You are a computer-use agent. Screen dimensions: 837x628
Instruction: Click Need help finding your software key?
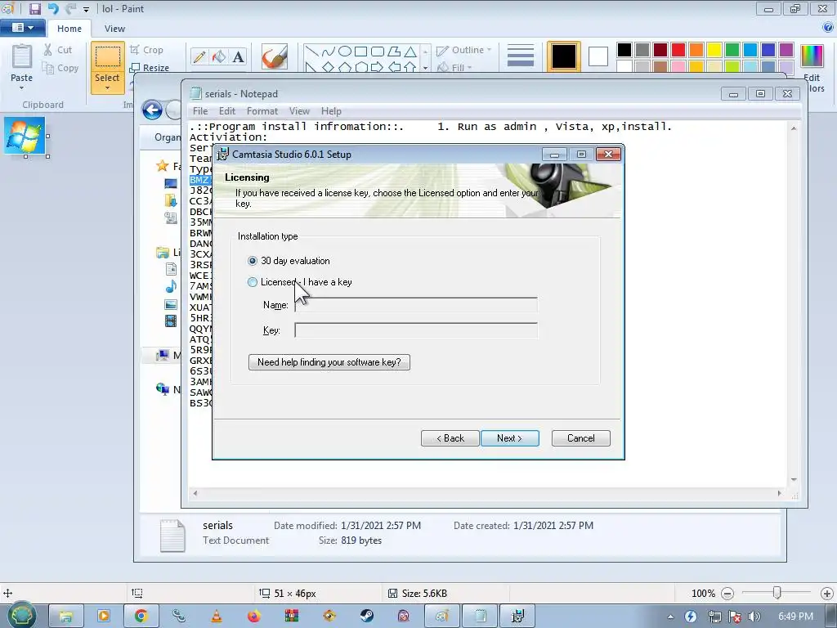[329, 362]
